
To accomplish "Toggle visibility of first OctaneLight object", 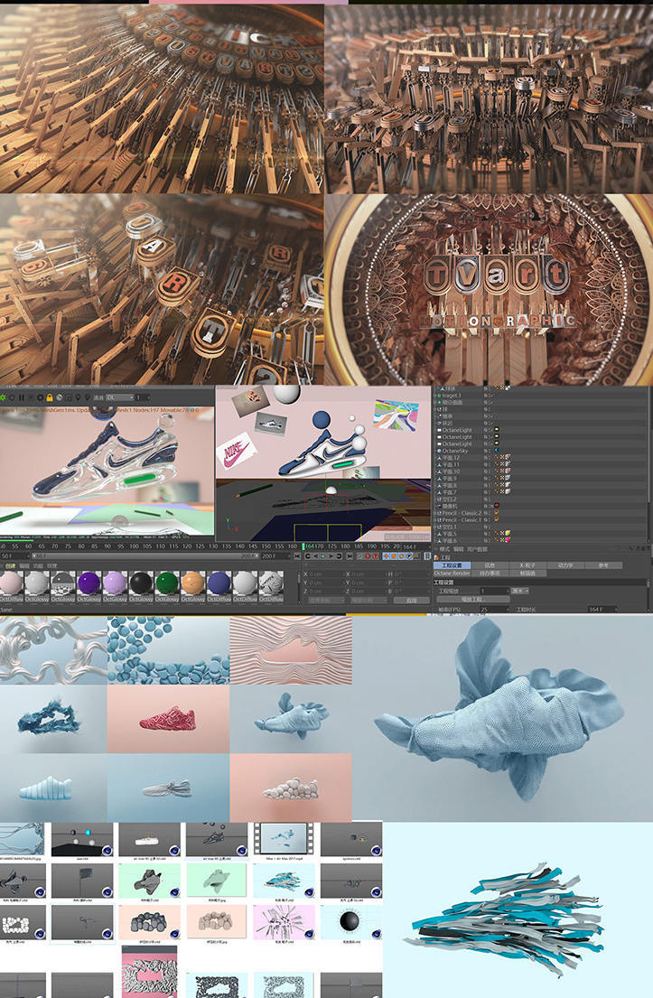I will coord(487,429).
